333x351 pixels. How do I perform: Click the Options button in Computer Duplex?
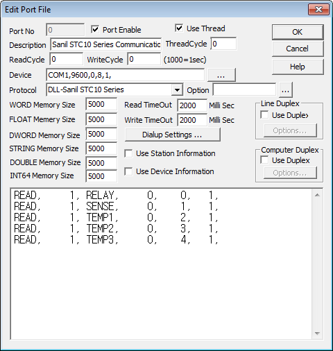[290, 173]
